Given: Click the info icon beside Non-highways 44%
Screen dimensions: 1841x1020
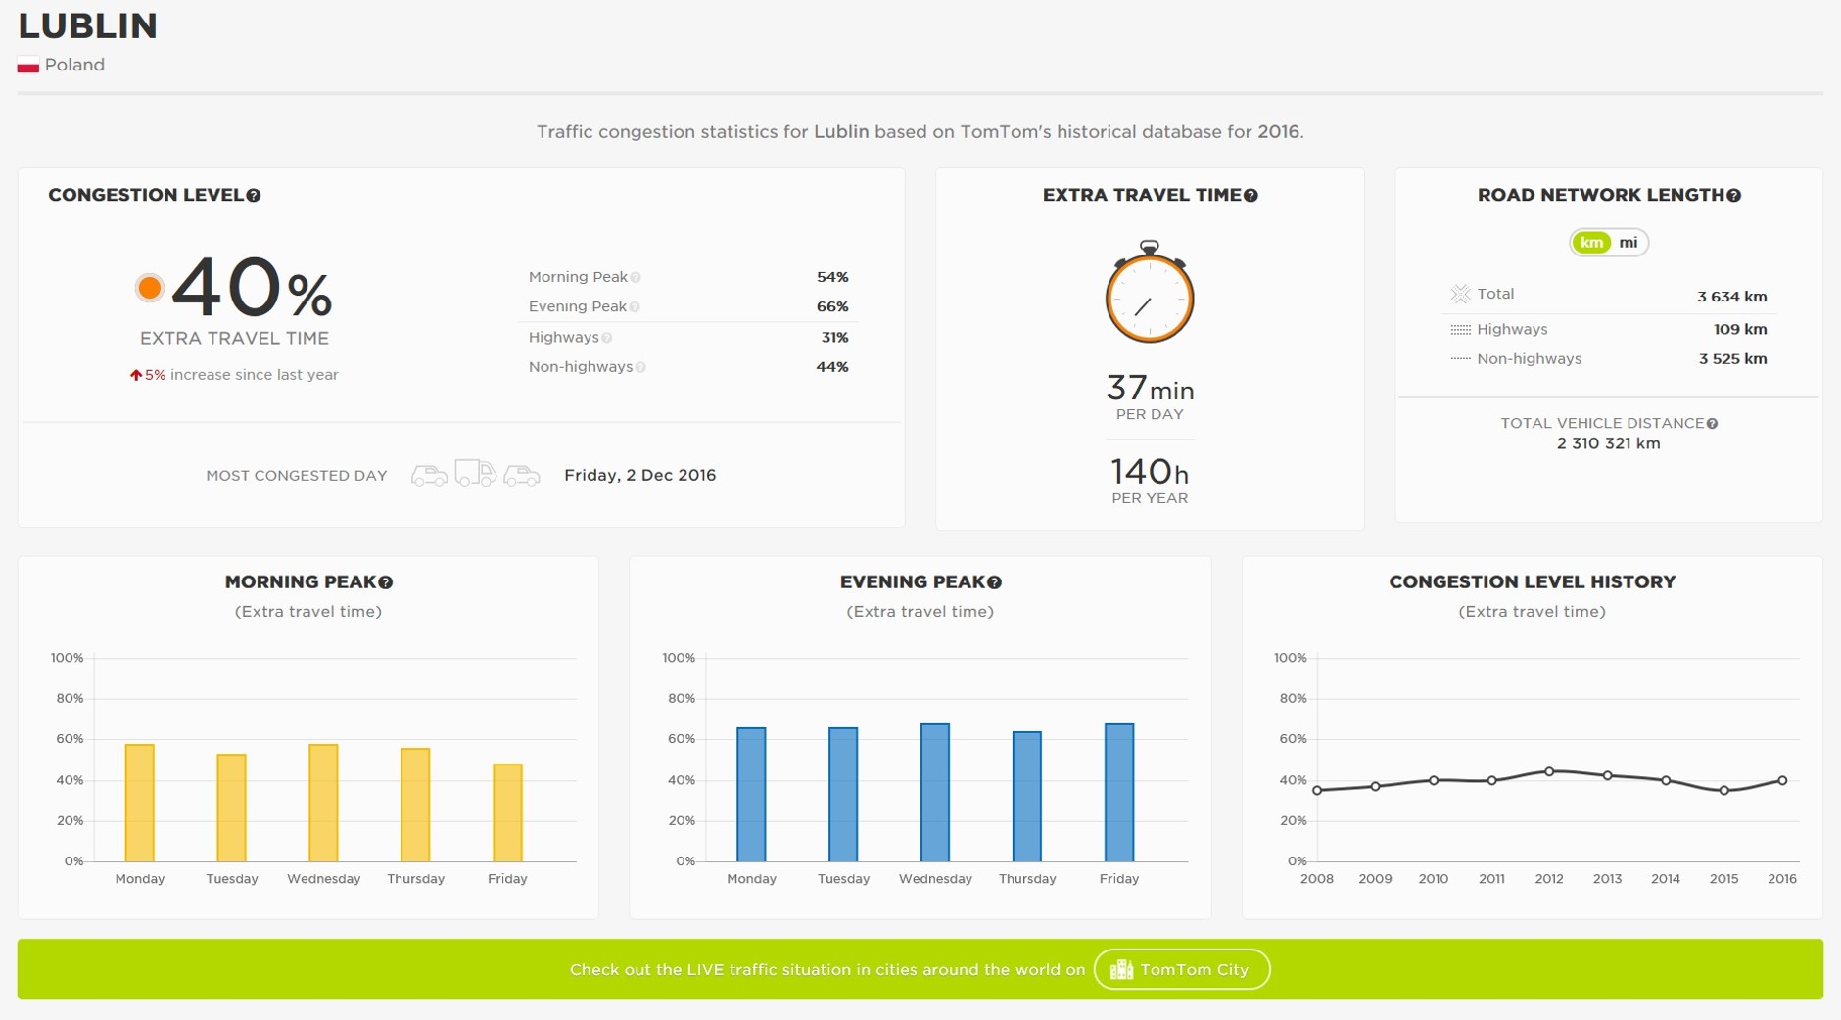Looking at the screenshot, I should coord(640,368).
